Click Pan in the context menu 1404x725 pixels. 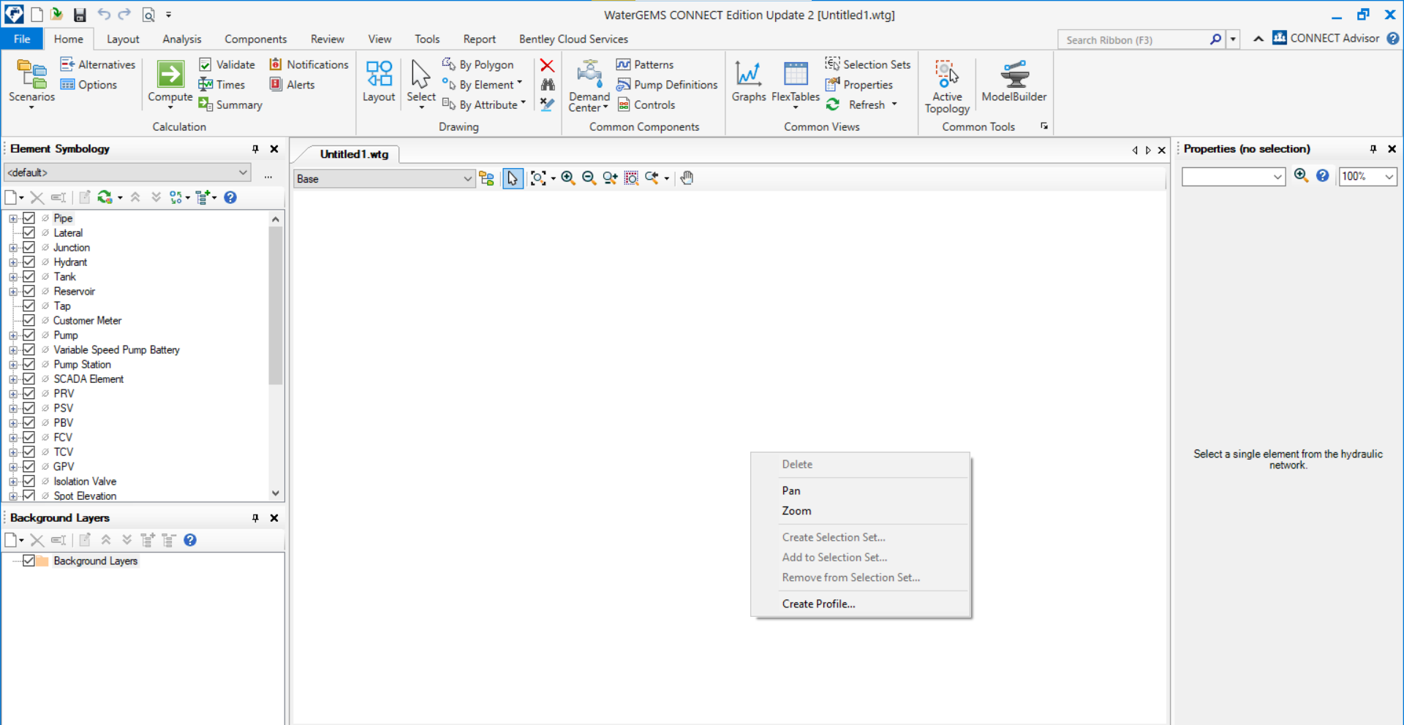click(791, 491)
